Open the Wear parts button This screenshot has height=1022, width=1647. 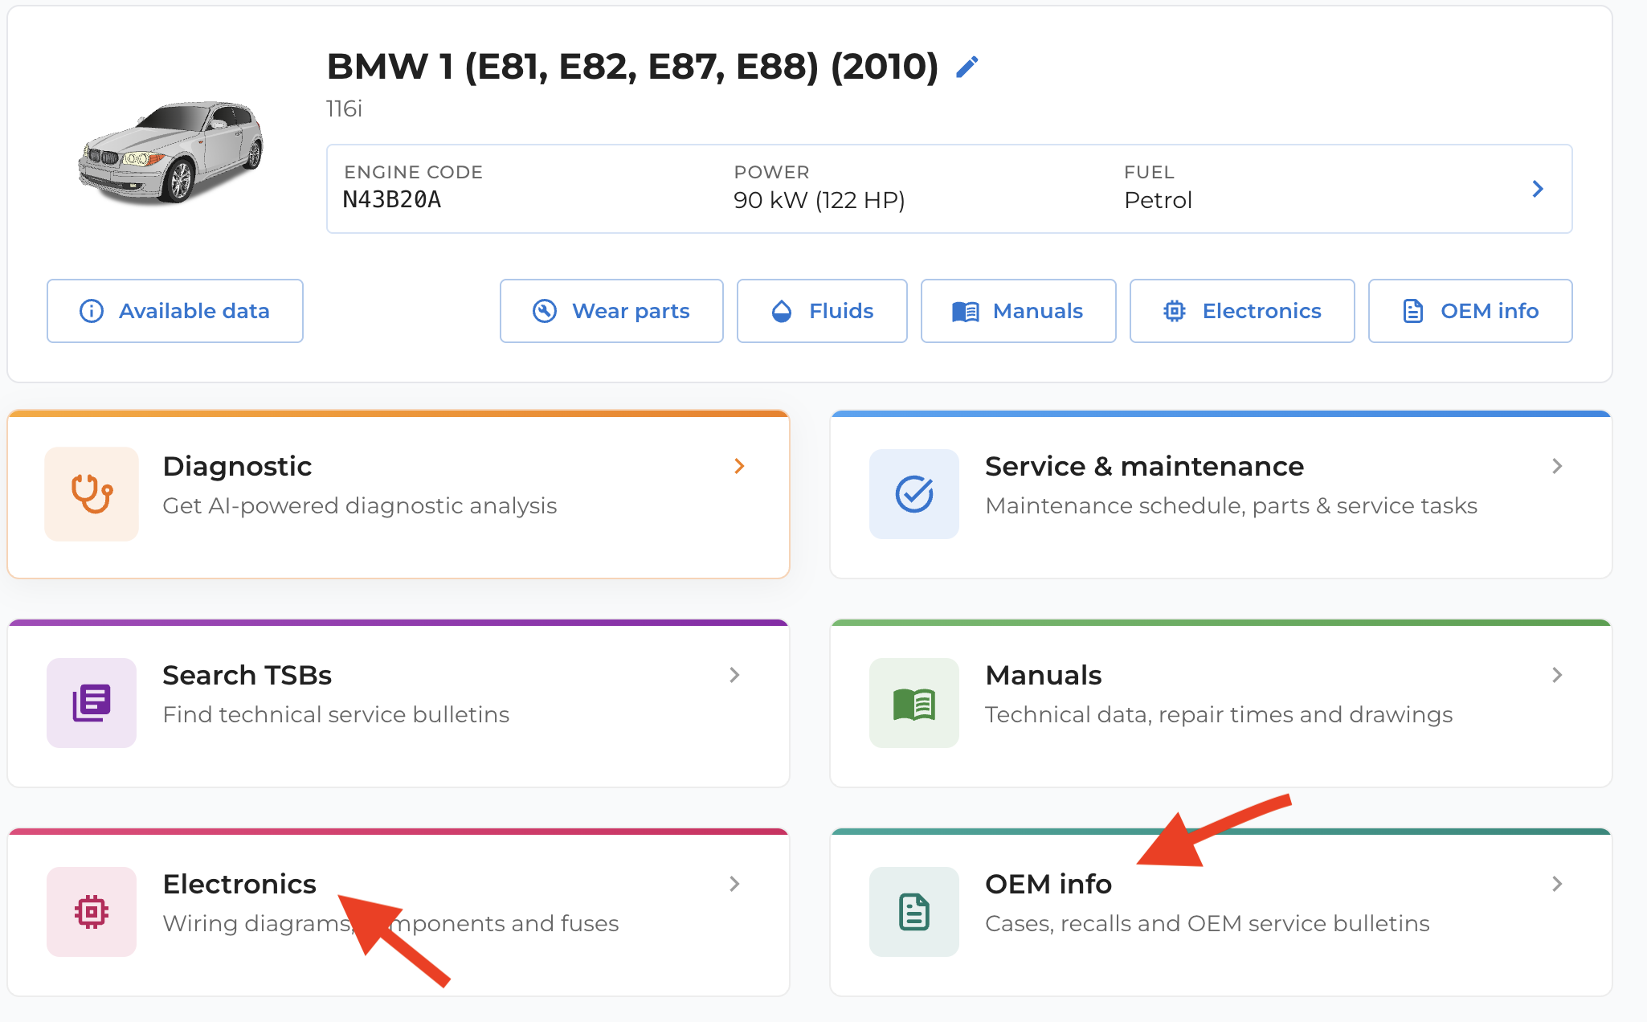click(x=611, y=311)
